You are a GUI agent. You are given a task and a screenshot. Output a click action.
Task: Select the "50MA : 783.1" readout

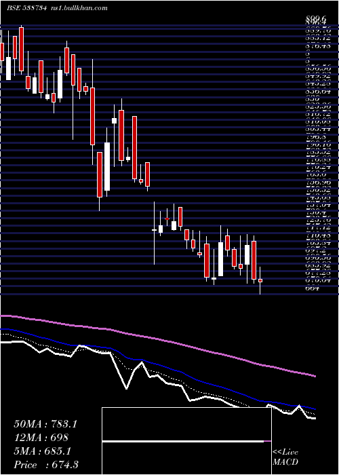pos(45,424)
